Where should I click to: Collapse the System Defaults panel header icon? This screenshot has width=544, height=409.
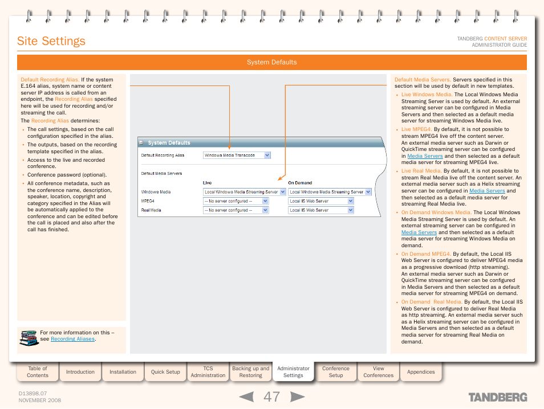coord(141,142)
